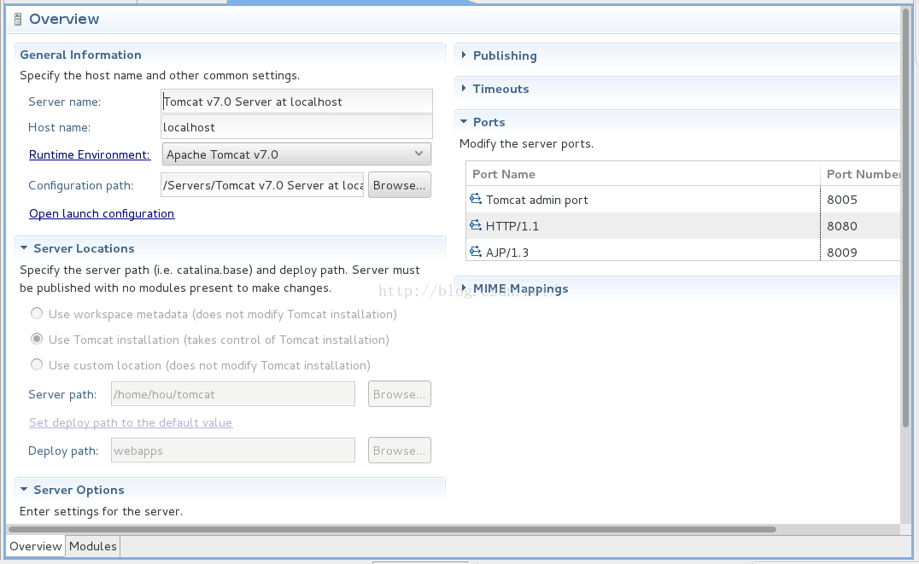Browse for the Configuration path
Image resolution: width=919 pixels, height=564 pixels.
pos(399,185)
